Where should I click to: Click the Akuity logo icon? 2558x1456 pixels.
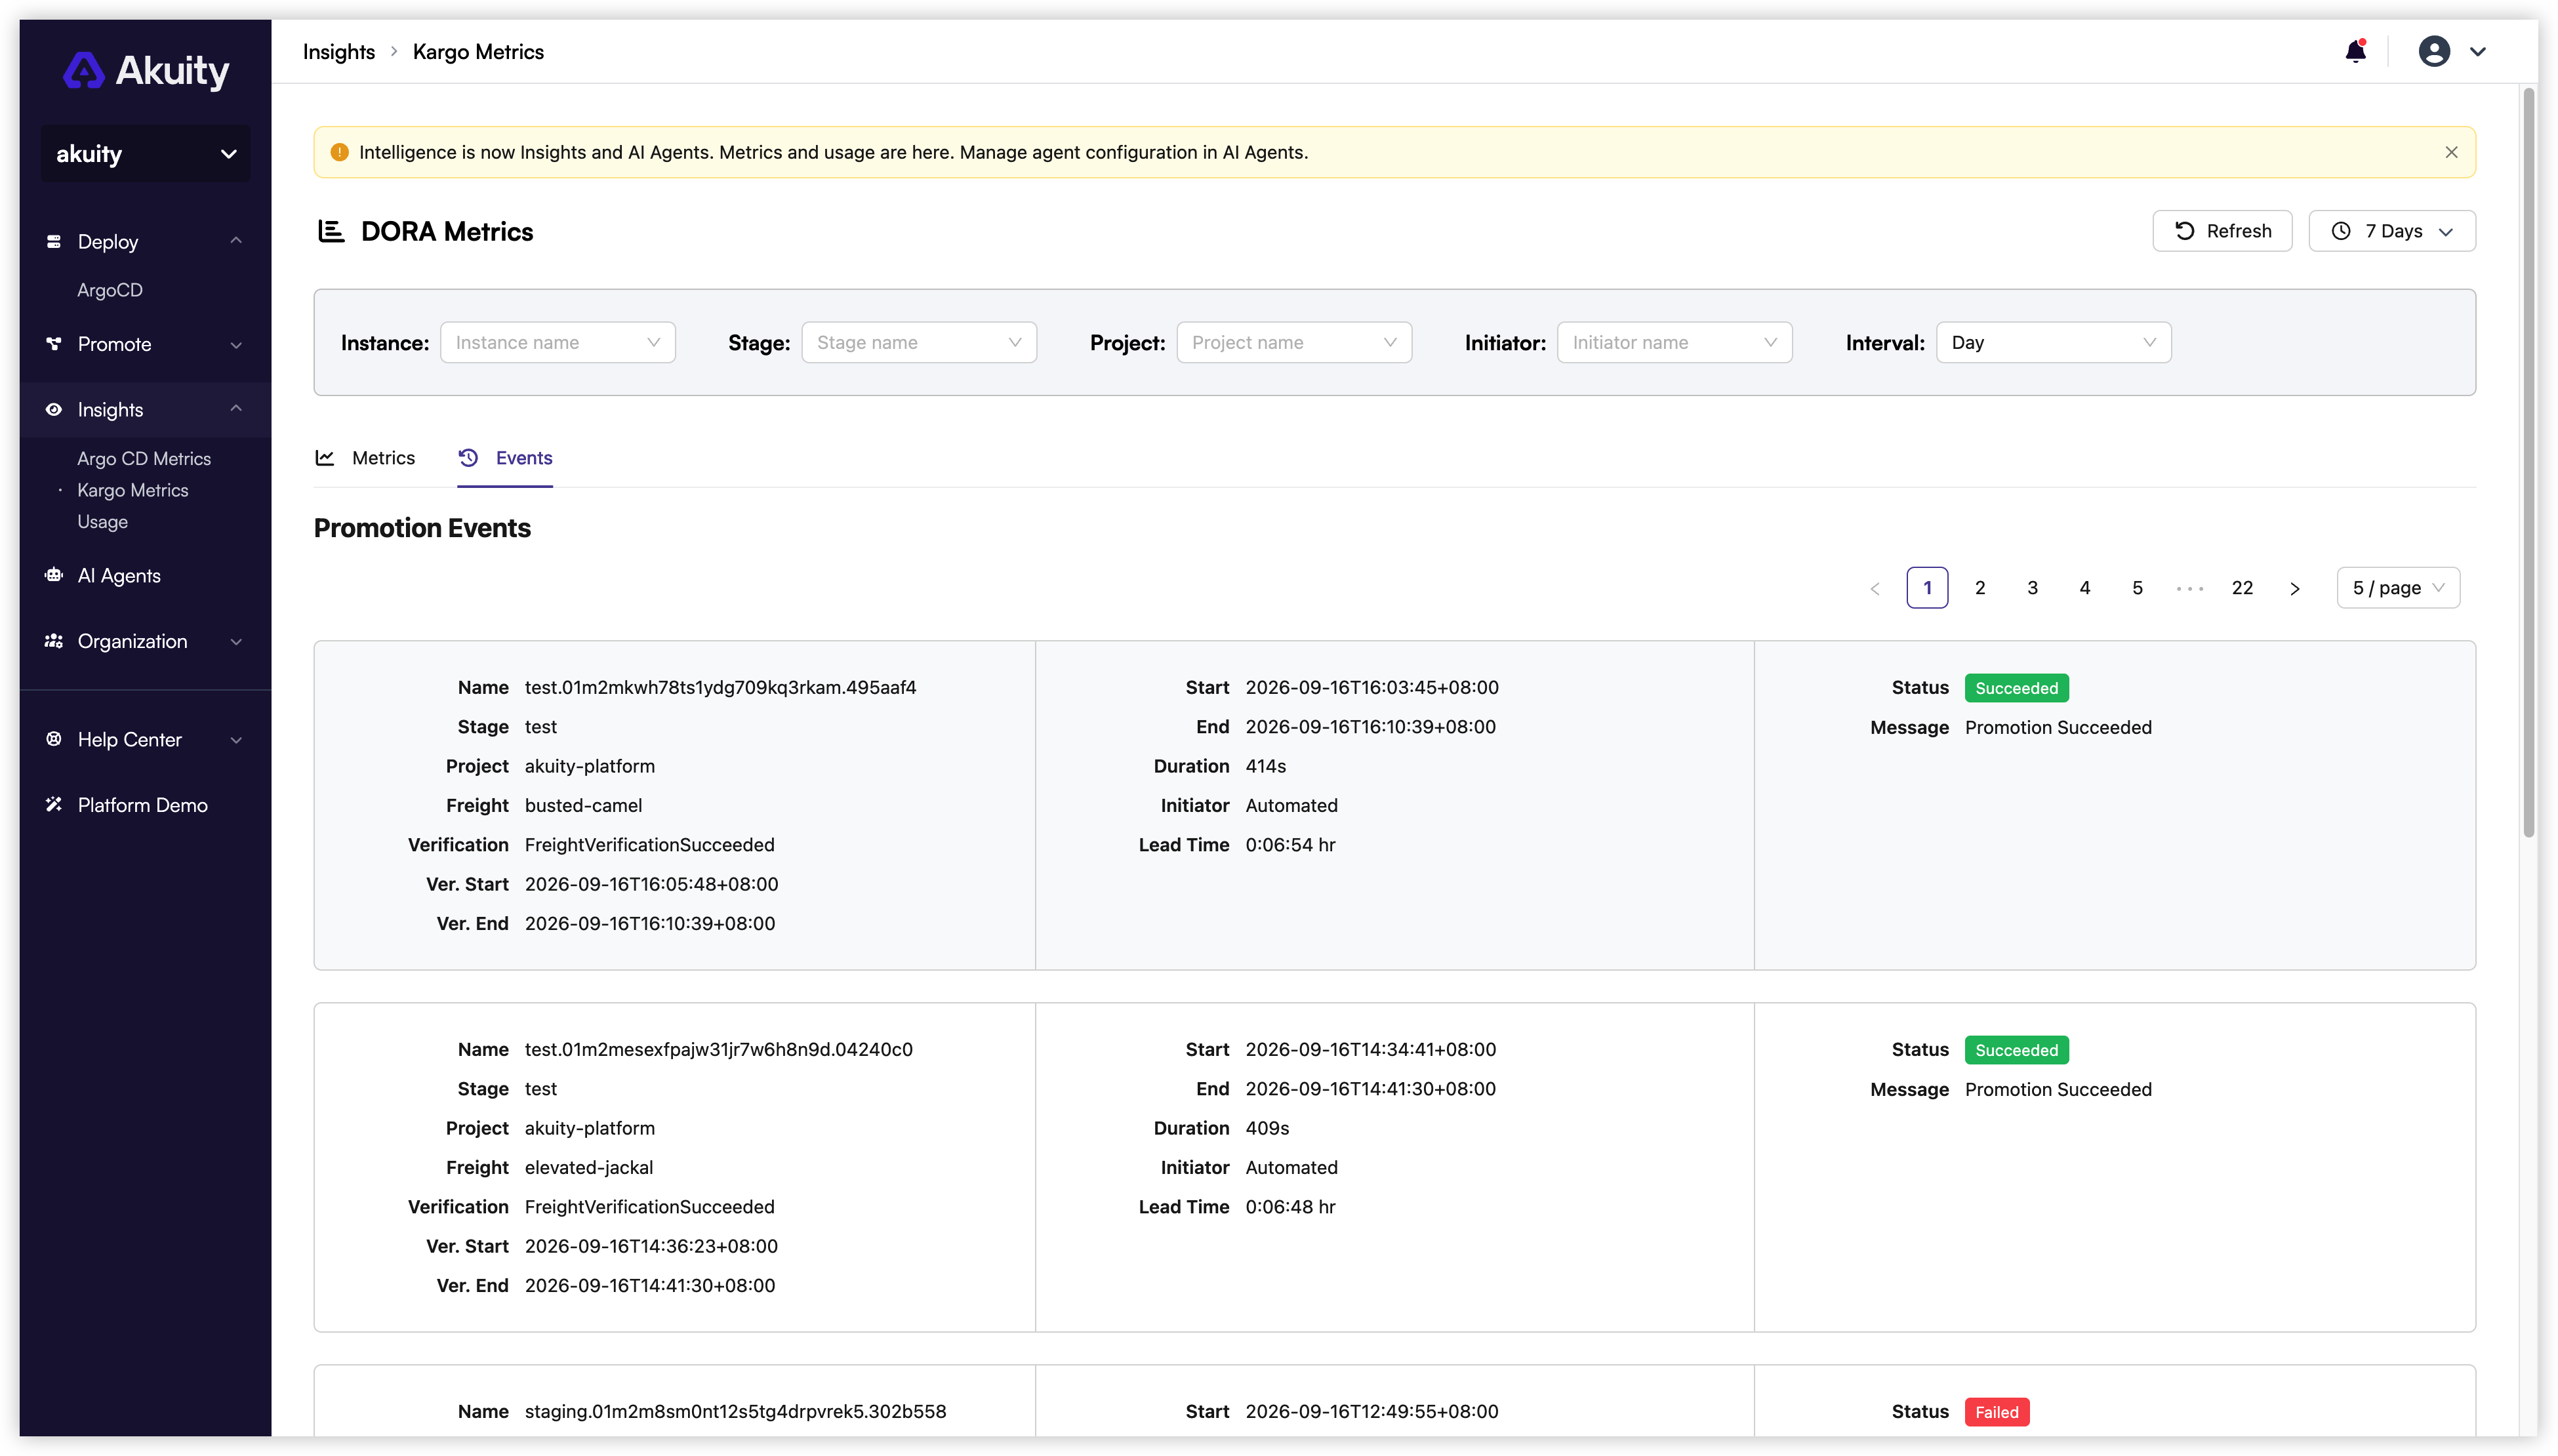point(83,71)
